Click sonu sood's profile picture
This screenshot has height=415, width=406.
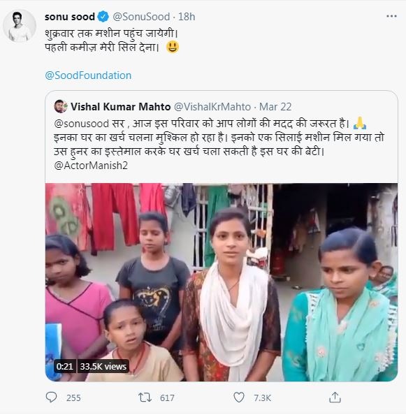20,26
